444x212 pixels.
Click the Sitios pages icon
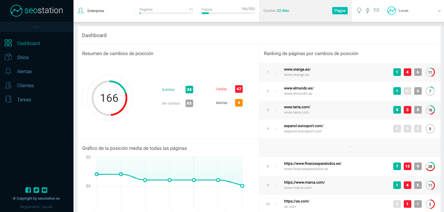pyautogui.click(x=8, y=57)
